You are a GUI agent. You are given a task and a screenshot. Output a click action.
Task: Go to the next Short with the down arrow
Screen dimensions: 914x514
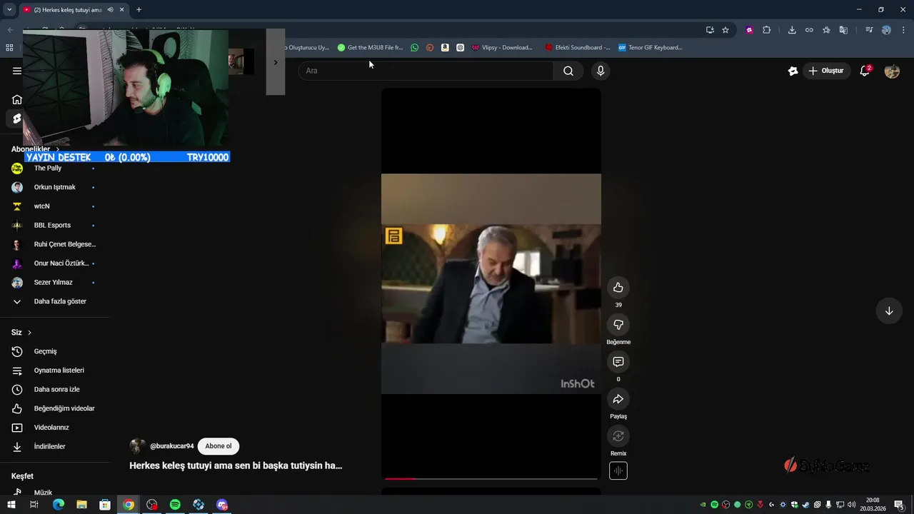[889, 311]
